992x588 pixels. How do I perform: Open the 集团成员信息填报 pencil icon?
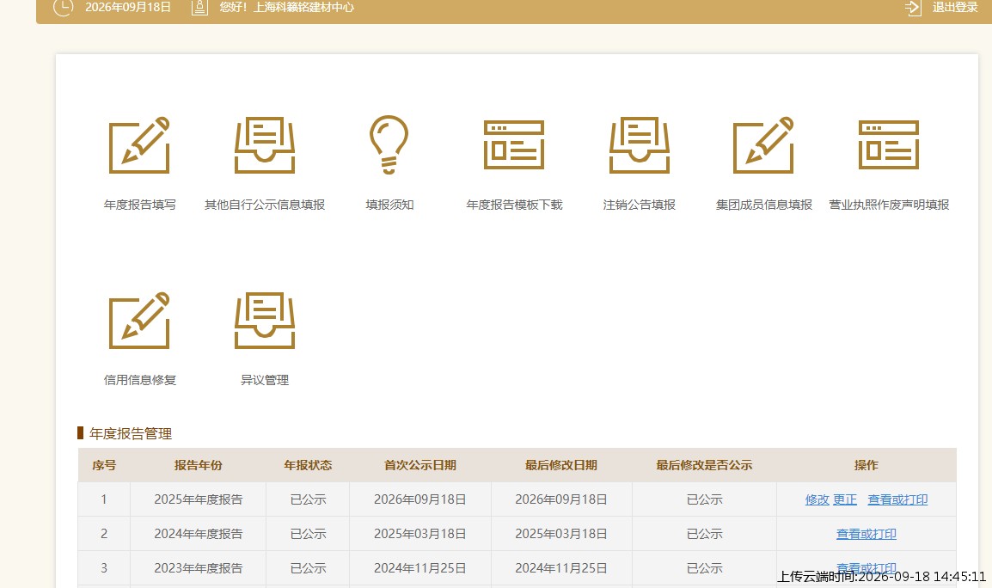(763, 145)
